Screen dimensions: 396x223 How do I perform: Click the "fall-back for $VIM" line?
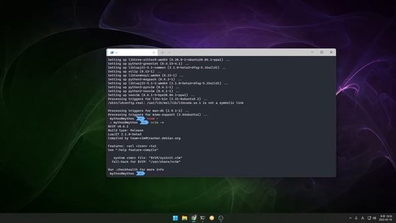pyautogui.click(x=146, y=162)
